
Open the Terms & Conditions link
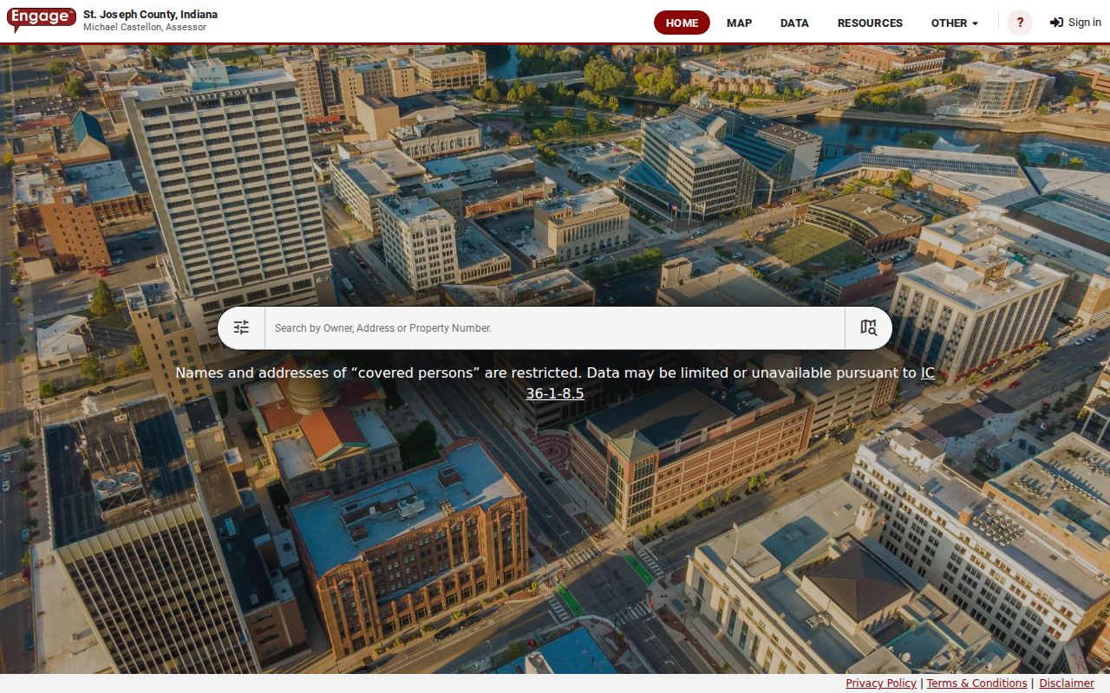point(976,683)
